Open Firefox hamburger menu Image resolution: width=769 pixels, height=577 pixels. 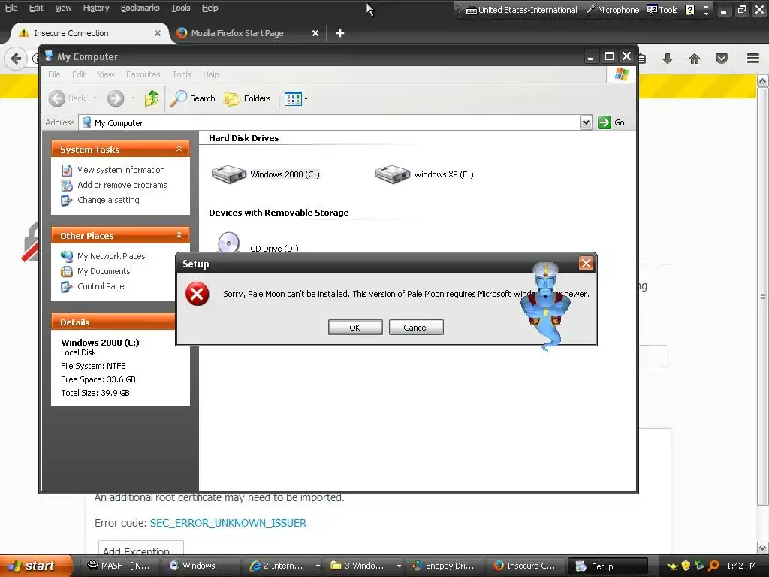(753, 59)
